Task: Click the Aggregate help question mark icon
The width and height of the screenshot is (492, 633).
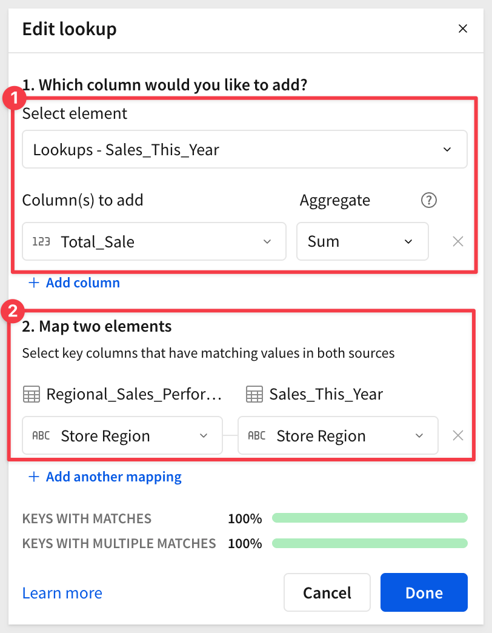Action: coord(428,200)
